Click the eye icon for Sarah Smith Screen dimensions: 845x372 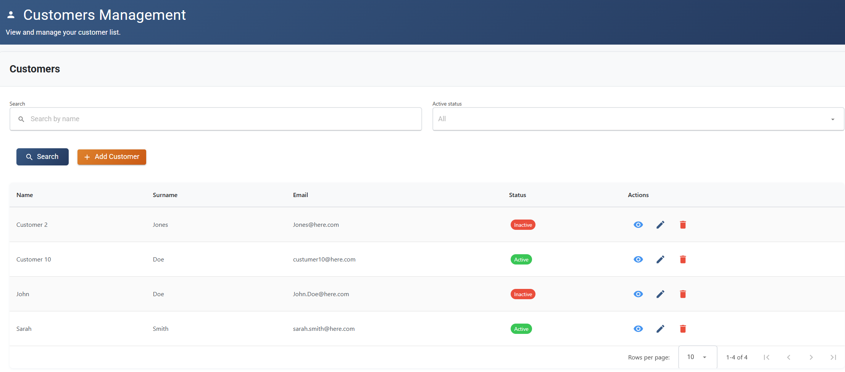pos(638,329)
